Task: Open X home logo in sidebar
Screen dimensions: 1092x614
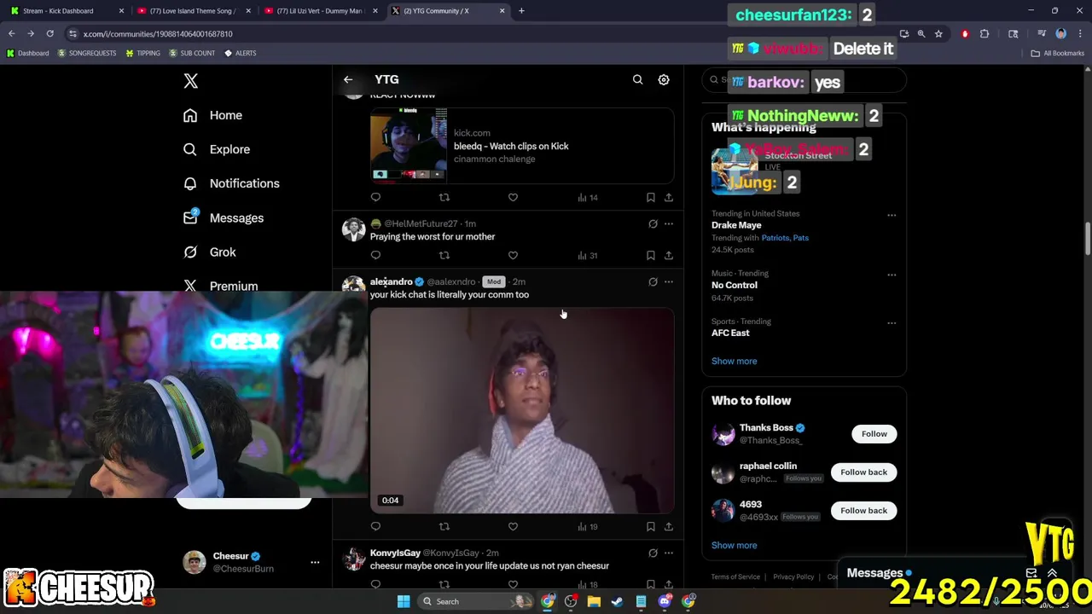Action: click(x=190, y=81)
